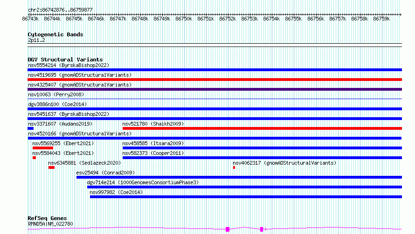Click the larger magenta RMND5A exon block
415x234 pixels.
(x=228, y=229)
